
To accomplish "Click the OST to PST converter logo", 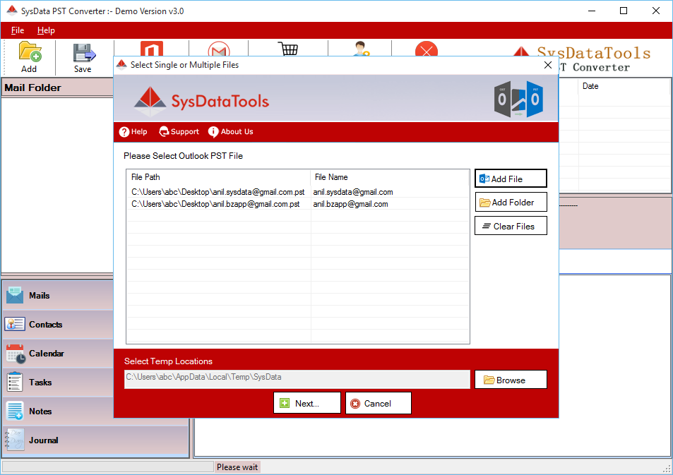I will [518, 99].
